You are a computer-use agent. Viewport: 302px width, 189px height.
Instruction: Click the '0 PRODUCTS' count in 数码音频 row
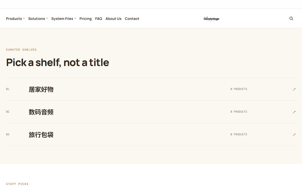(239, 112)
